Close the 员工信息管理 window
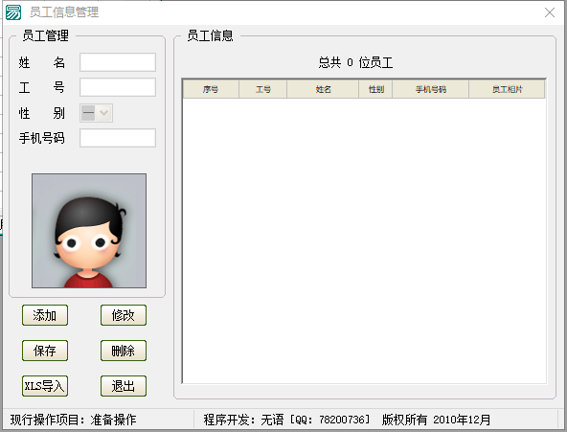The height and width of the screenshot is (432, 567). (x=550, y=12)
